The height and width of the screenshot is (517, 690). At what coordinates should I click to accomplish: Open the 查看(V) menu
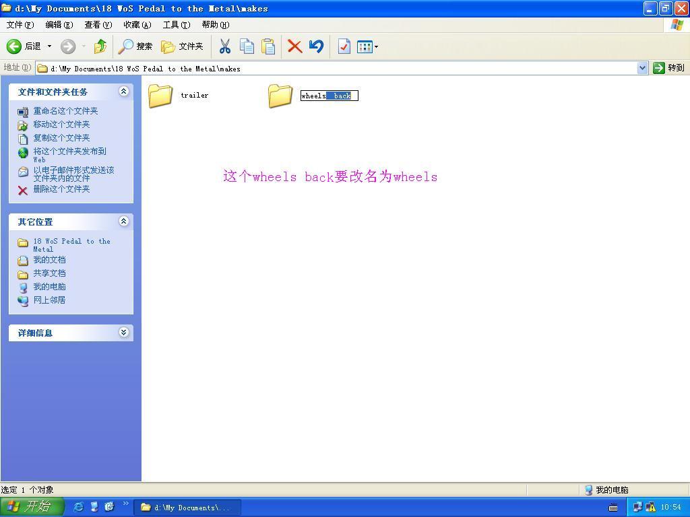tap(98, 25)
